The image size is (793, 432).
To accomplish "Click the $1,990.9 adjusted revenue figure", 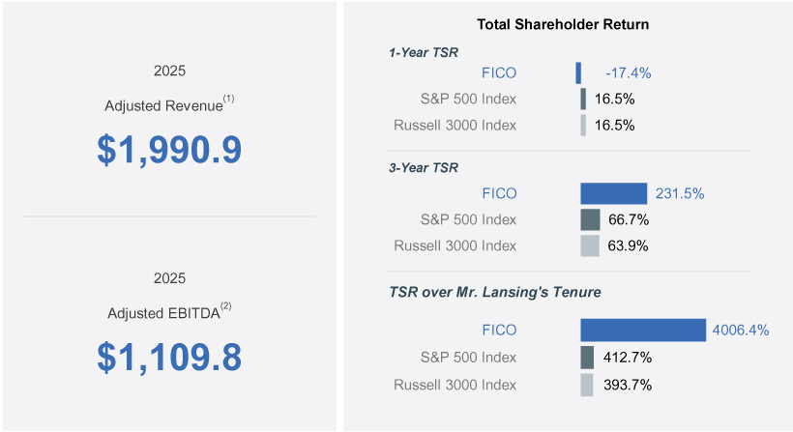I will coord(169,150).
